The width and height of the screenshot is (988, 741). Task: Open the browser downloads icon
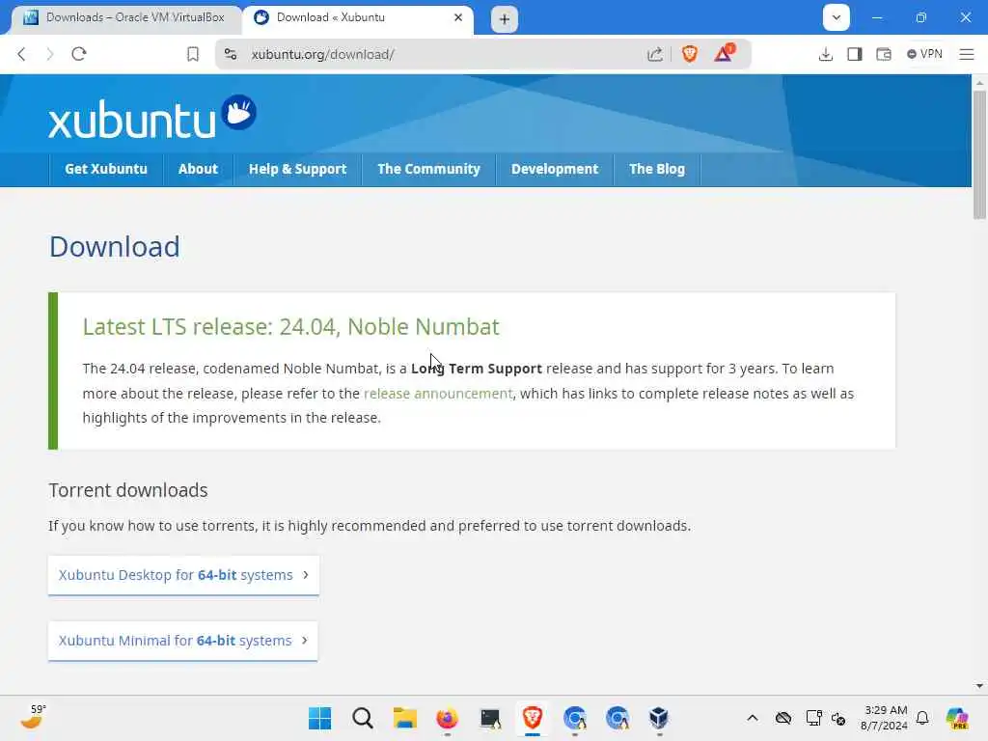[826, 54]
